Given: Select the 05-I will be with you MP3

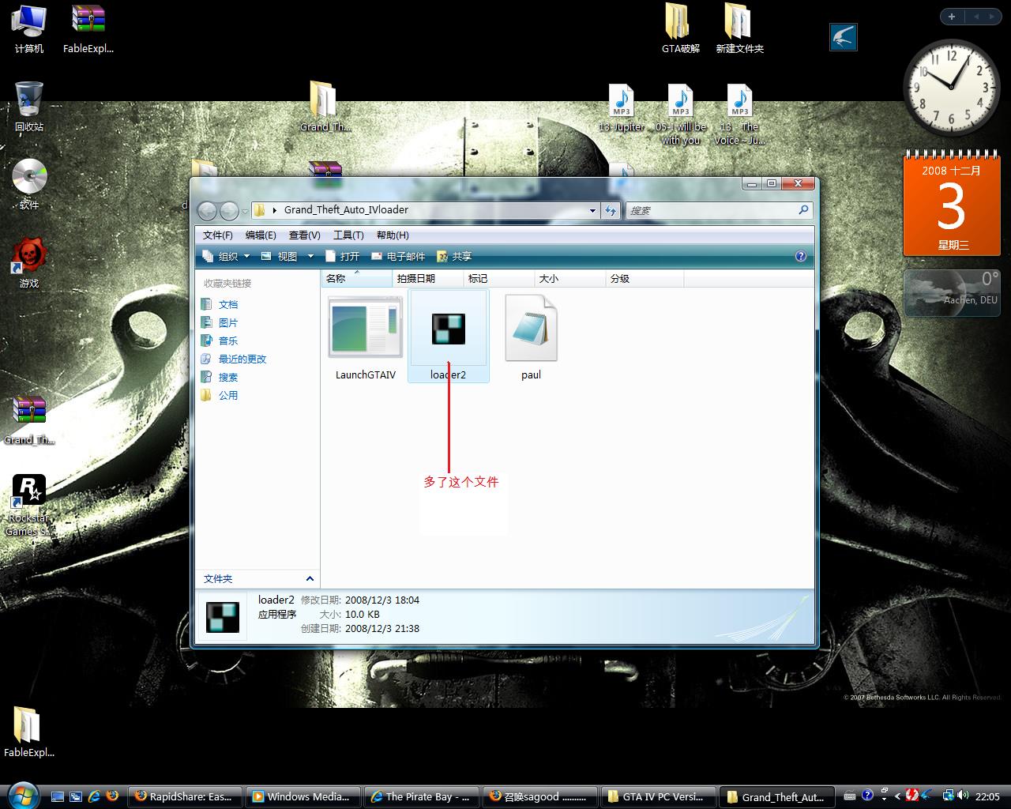Looking at the screenshot, I should click(x=681, y=115).
